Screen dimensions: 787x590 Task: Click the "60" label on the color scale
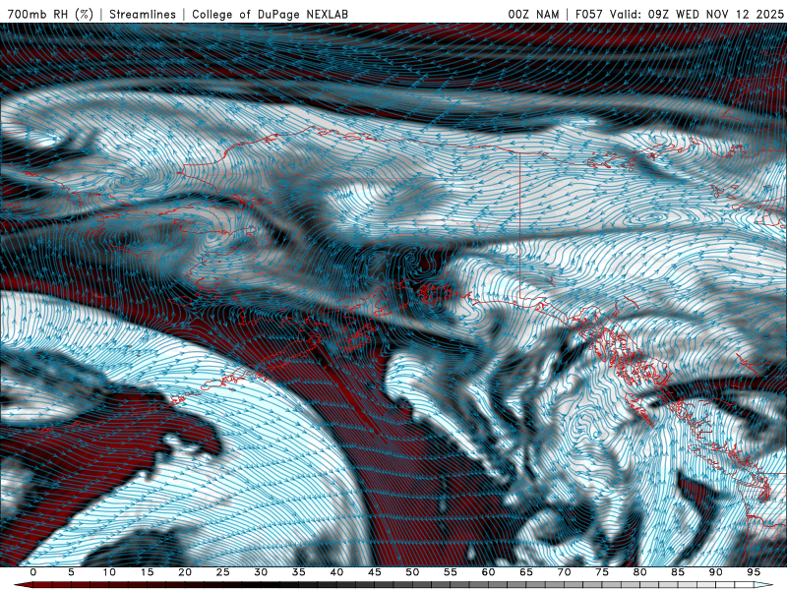coord(488,572)
